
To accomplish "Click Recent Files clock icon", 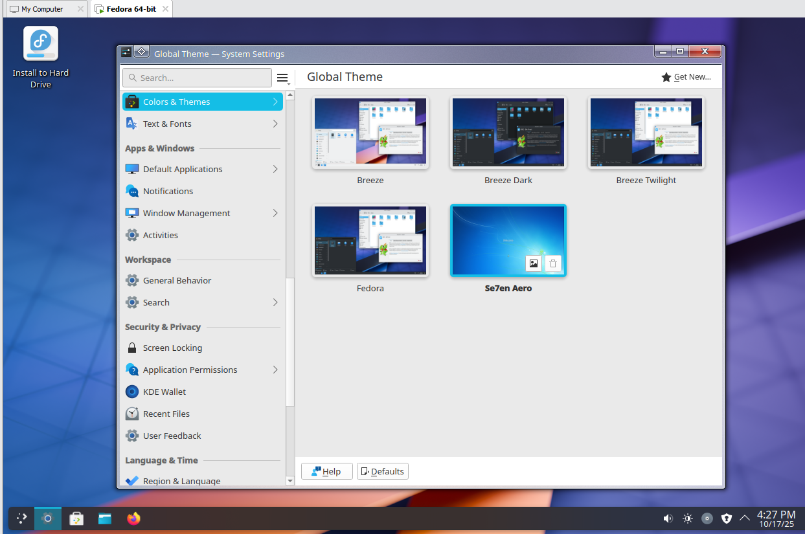I will pos(132,414).
